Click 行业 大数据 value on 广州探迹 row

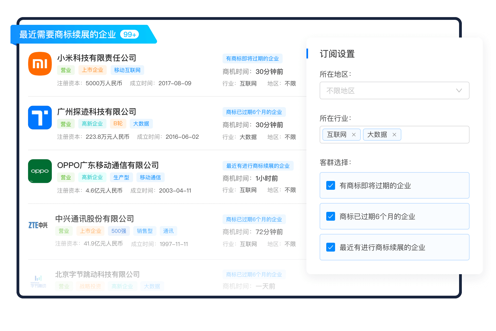point(248,137)
